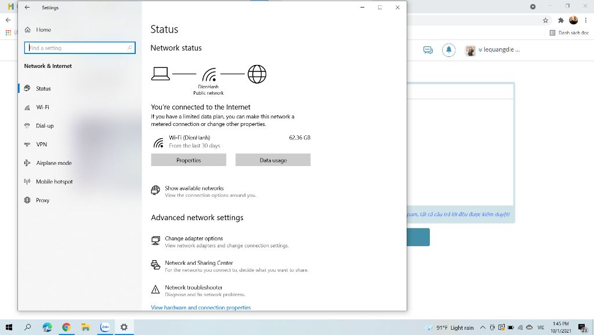
Task: Click the Mobile hotspot antenna icon
Action: 27,182
